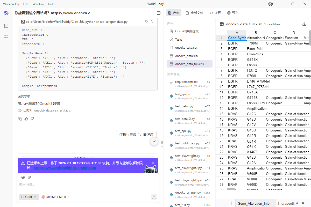
Task: Switch to the 变更 tab
Action: coord(215,13)
